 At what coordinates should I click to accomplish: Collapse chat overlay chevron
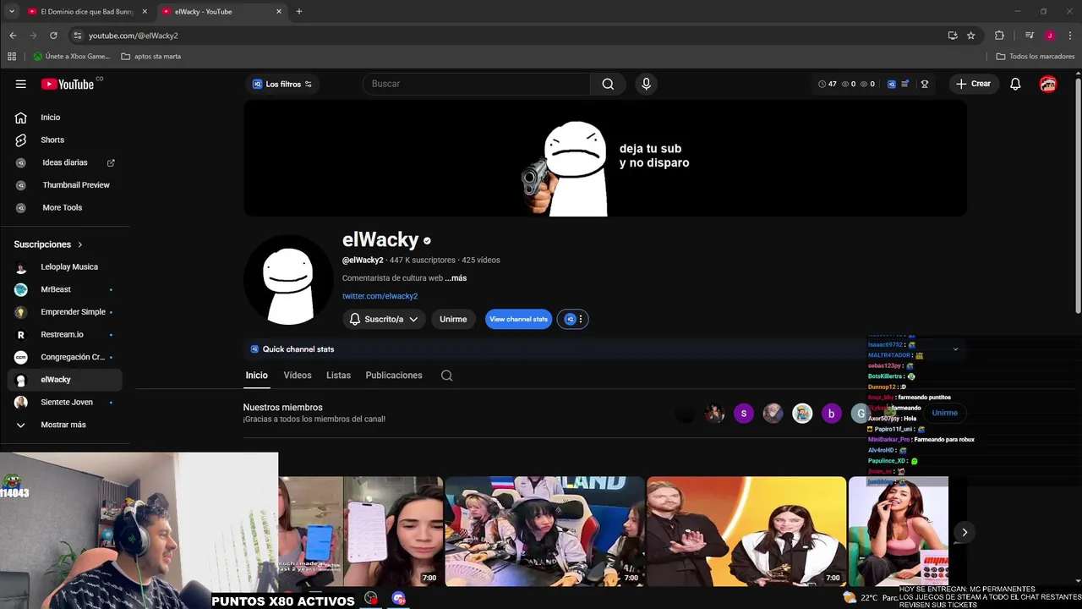[x=955, y=348]
